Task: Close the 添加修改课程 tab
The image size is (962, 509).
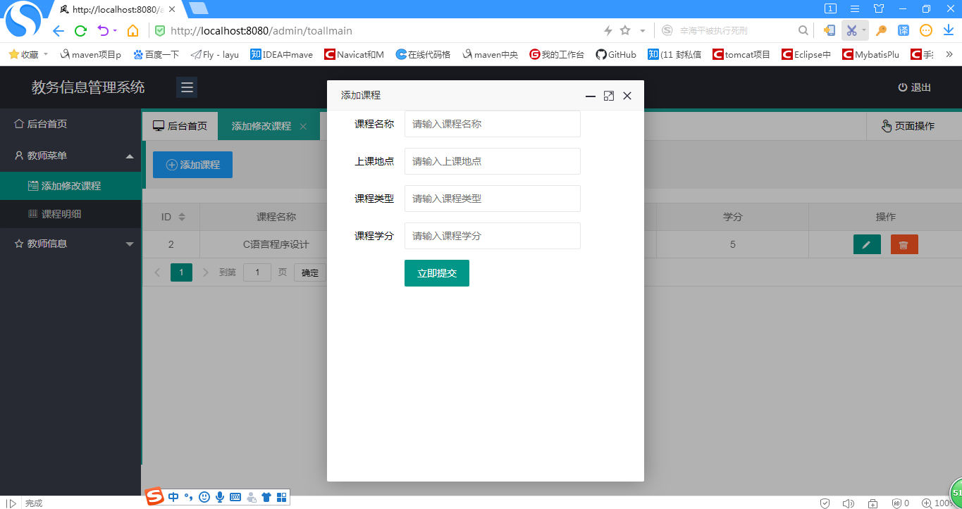Action: tap(303, 126)
